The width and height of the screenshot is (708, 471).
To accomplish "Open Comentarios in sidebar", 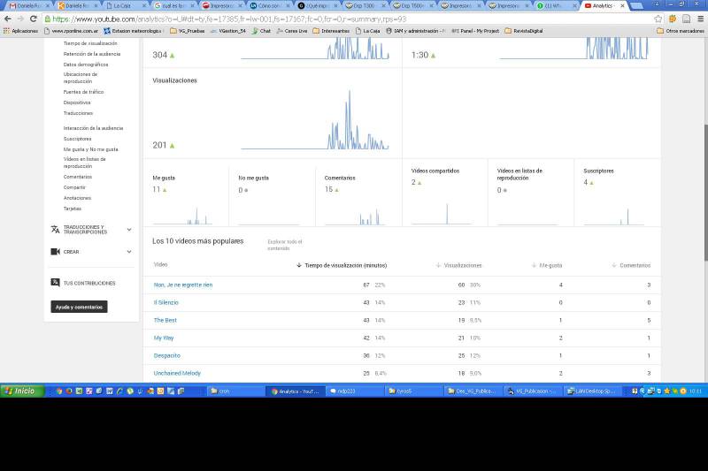I will [x=78, y=177].
